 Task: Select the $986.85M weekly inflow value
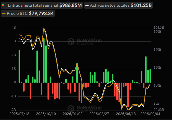tap(70, 5)
